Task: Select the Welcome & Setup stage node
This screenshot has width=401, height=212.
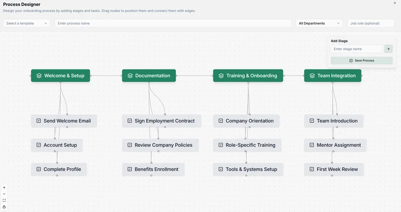Action: tap(61, 76)
